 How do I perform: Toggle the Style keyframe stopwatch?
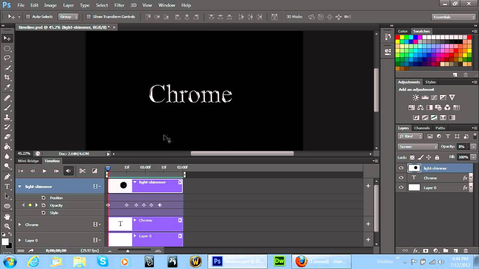point(43,213)
